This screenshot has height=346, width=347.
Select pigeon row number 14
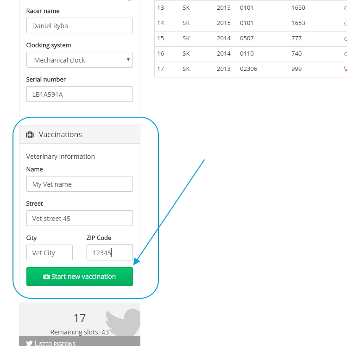161,23
